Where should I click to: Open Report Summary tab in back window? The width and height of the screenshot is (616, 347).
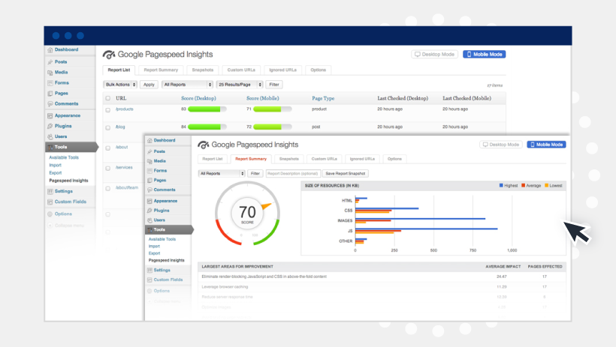click(x=161, y=70)
